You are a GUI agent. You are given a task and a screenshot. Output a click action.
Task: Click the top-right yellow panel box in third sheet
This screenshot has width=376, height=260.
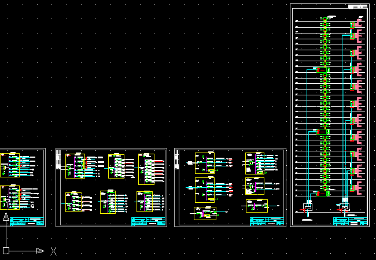(x=255, y=163)
